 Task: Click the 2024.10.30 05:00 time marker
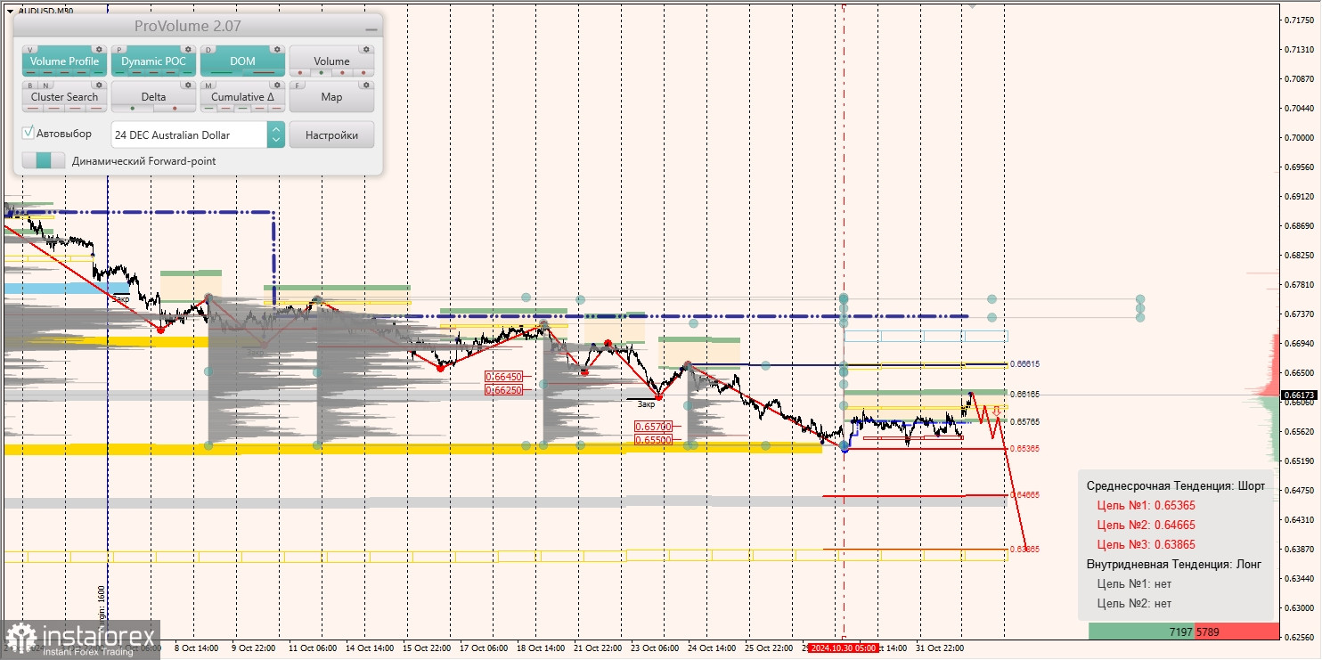point(843,648)
